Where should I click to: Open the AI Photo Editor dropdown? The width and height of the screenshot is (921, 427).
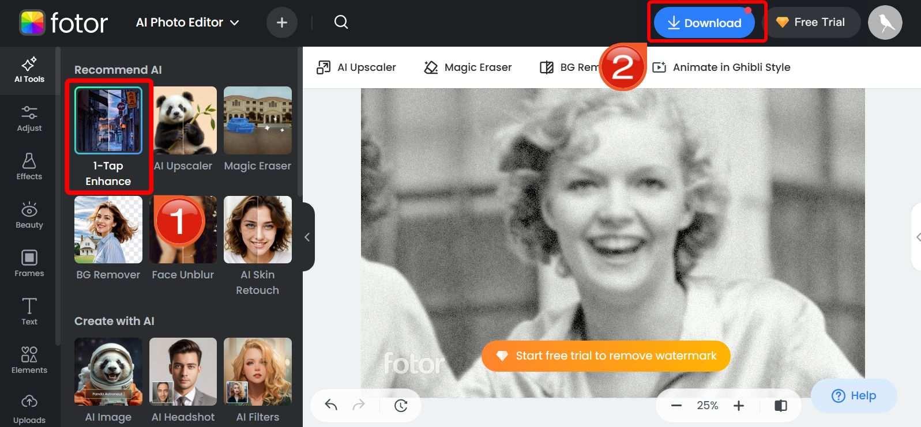(187, 22)
